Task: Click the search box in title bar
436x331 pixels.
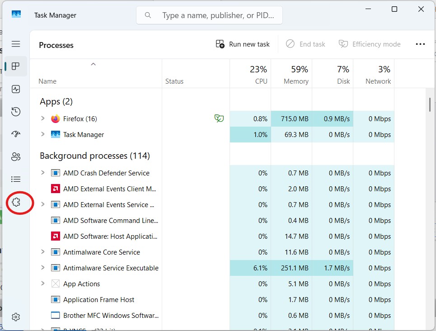Action: pos(209,15)
